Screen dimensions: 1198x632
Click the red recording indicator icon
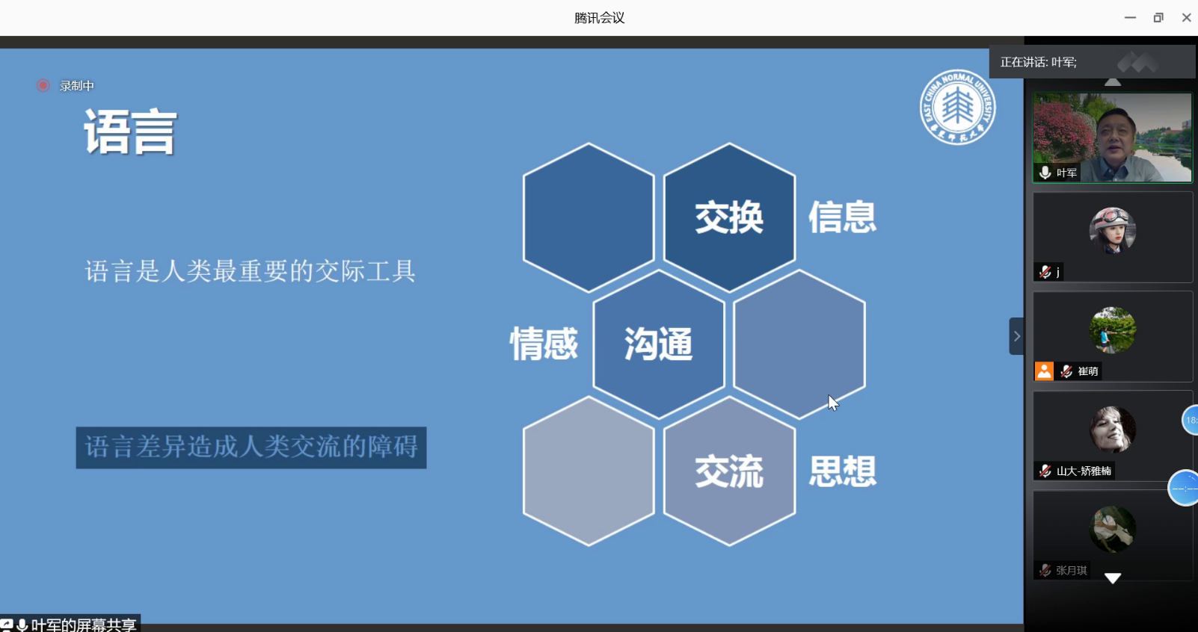point(43,86)
